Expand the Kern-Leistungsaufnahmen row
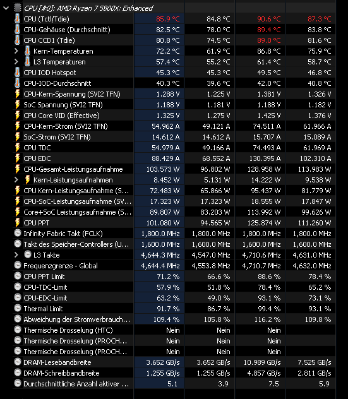 (x=16, y=180)
